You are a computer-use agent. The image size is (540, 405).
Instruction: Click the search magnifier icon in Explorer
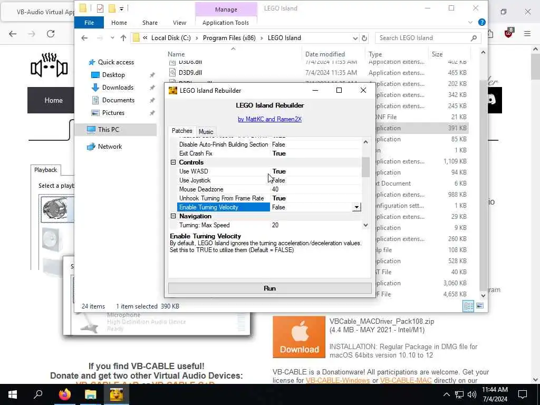point(474,38)
